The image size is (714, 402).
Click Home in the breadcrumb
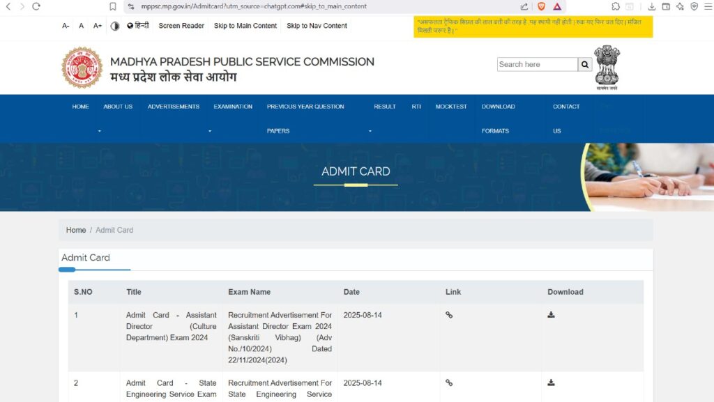(76, 230)
